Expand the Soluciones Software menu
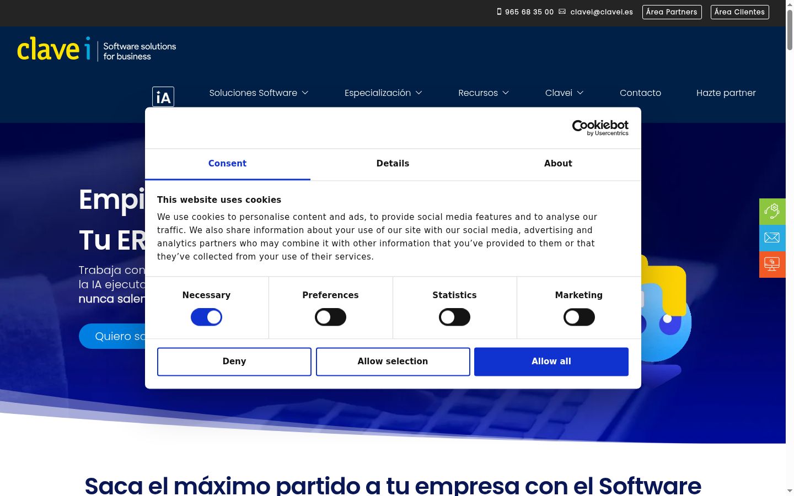The image size is (794, 496). 259,93
